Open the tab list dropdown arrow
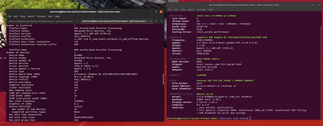This screenshot has height=126, width=323. pos(161,21)
